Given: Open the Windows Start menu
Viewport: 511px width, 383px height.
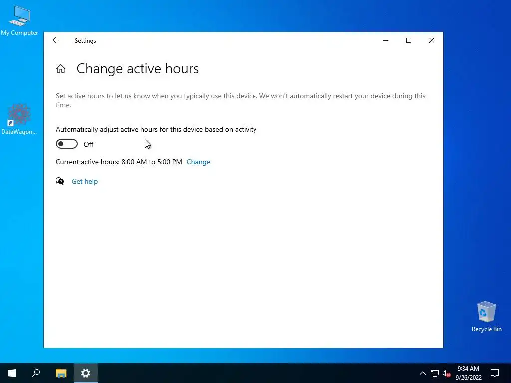Looking at the screenshot, I should coord(12,373).
